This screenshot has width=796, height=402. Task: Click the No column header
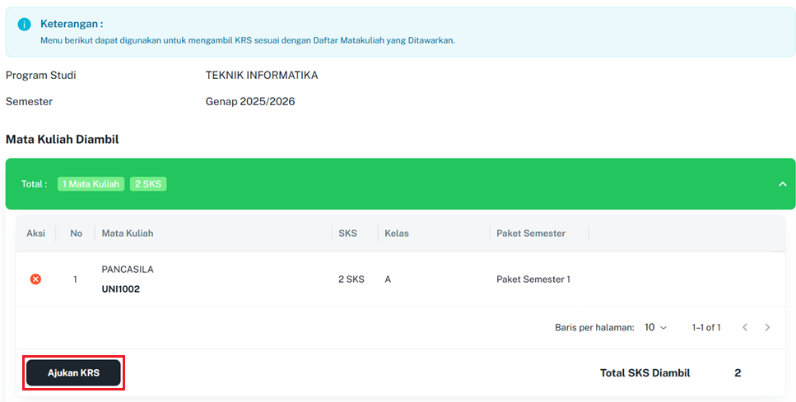pyautogui.click(x=77, y=233)
